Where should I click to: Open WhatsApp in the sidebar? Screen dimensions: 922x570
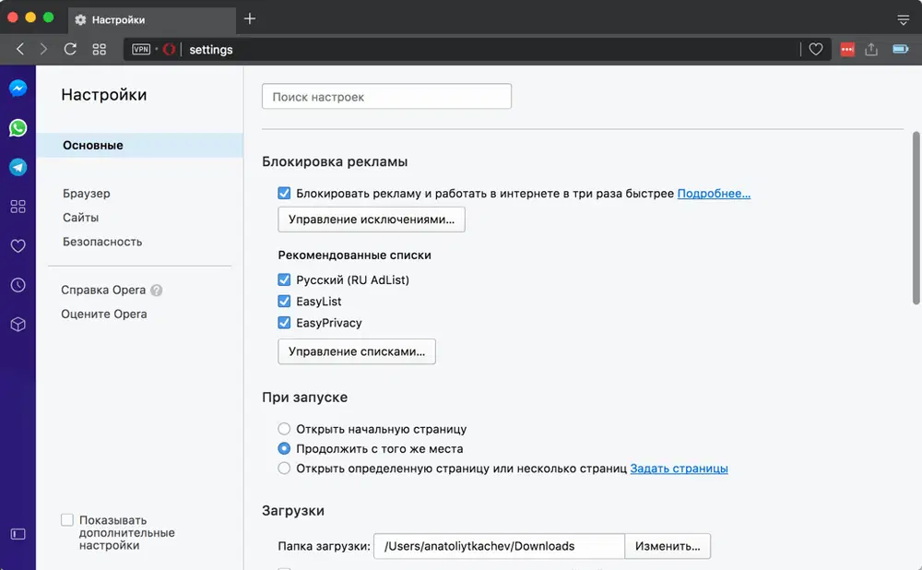18,128
